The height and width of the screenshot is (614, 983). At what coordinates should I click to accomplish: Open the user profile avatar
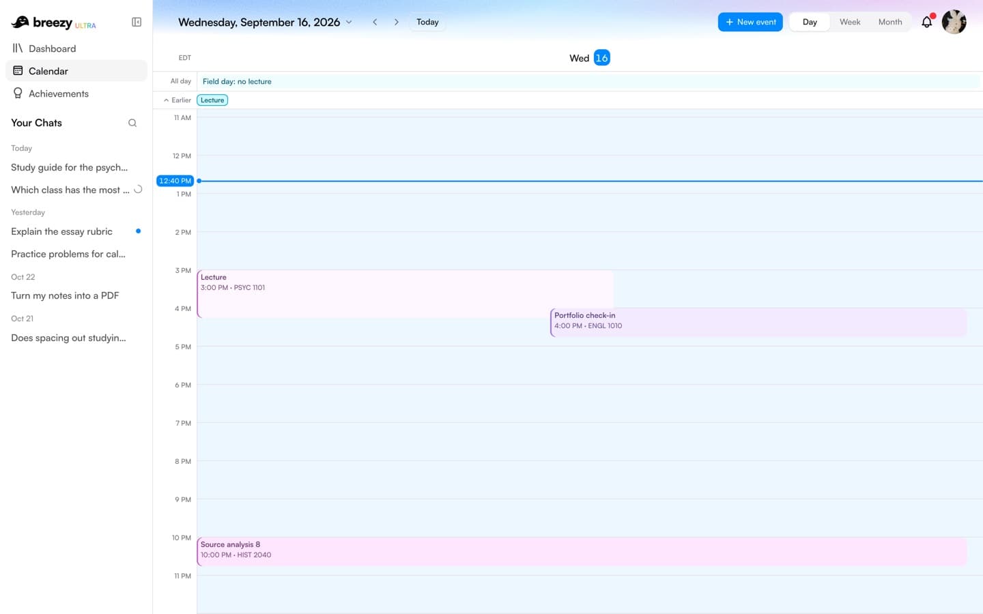click(x=954, y=22)
